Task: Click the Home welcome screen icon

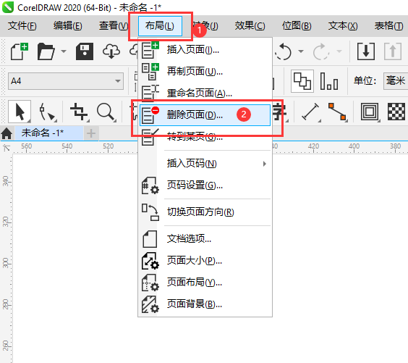Action: (7, 133)
